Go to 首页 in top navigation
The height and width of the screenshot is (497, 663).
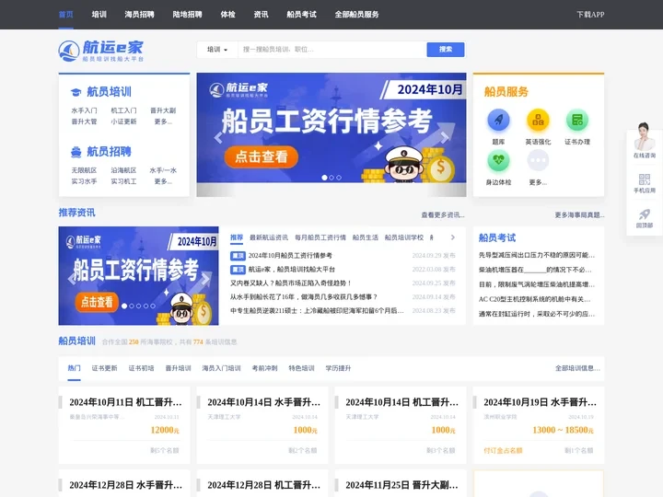pos(66,15)
